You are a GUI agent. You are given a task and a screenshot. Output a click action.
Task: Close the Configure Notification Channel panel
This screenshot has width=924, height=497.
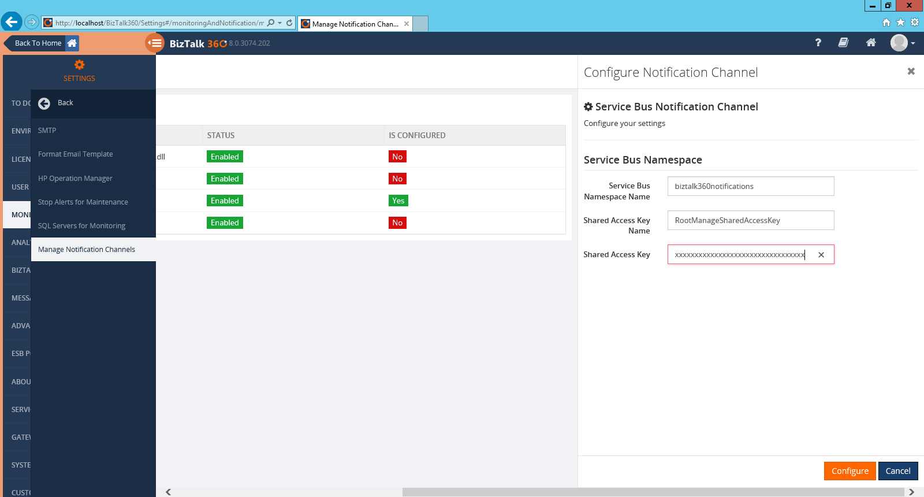pyautogui.click(x=911, y=72)
